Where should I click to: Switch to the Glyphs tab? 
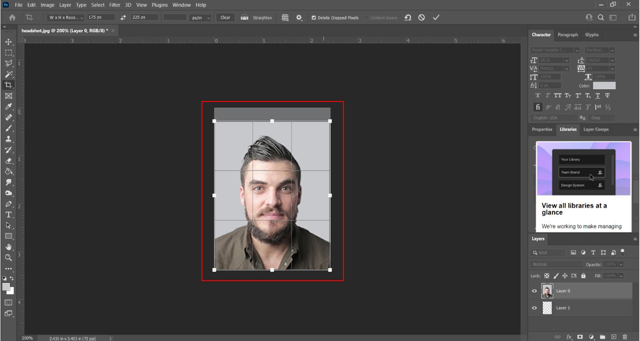(592, 35)
